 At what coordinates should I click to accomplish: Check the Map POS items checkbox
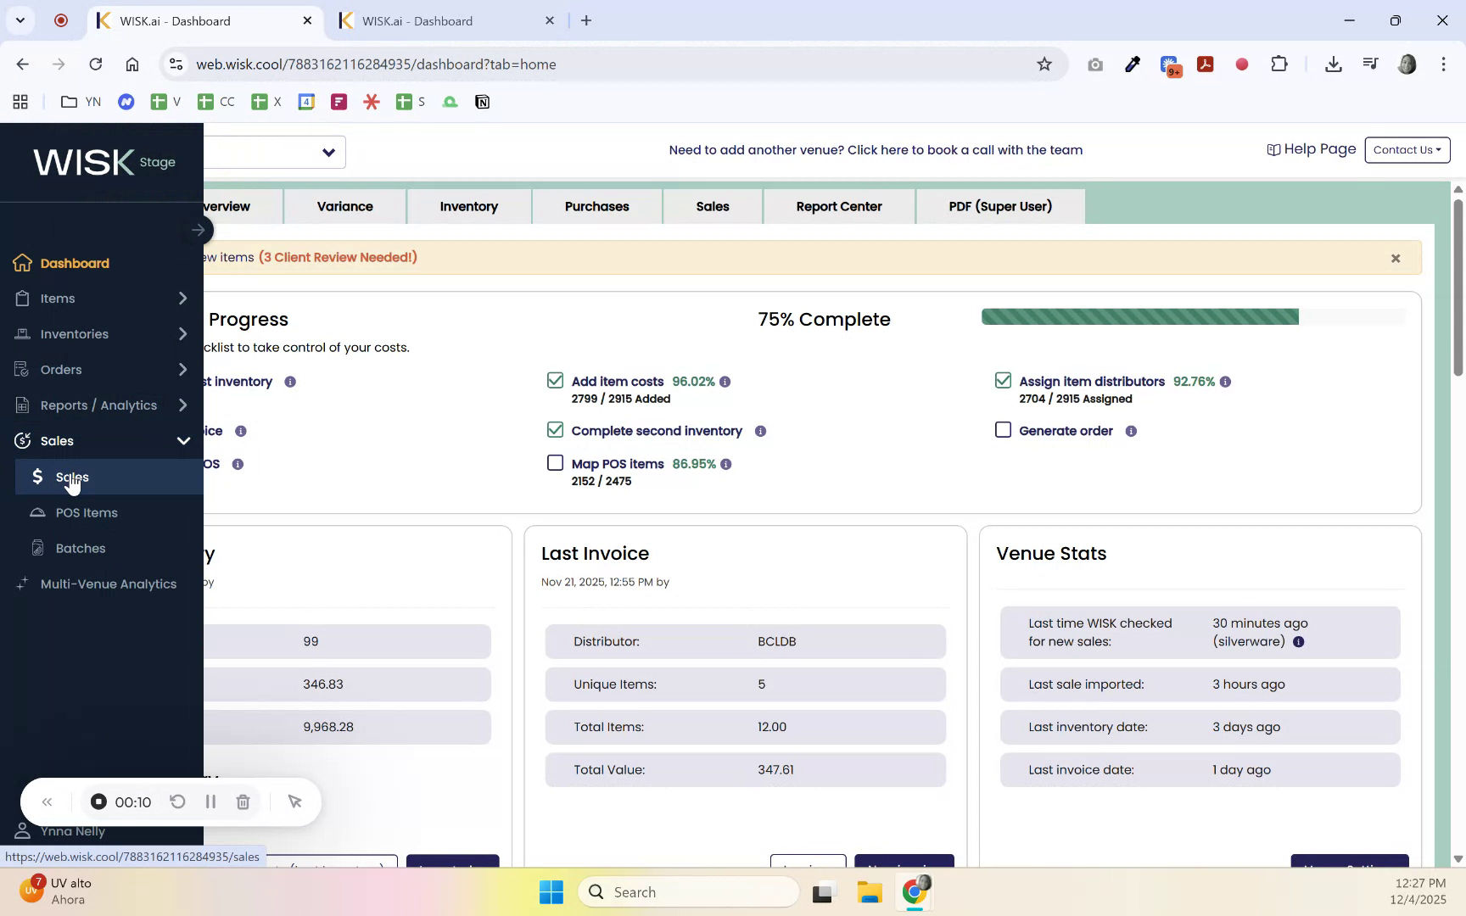click(x=555, y=463)
